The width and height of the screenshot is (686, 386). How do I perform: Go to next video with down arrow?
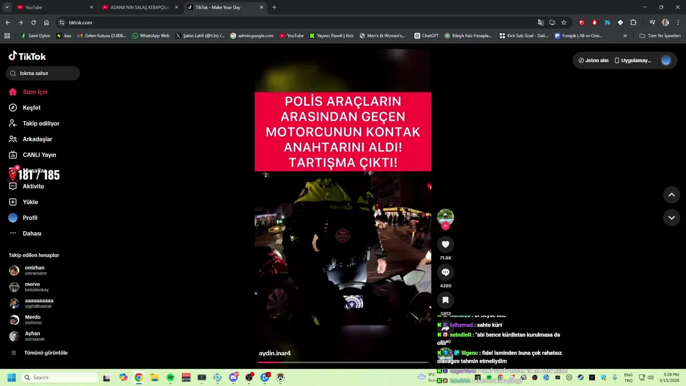[x=672, y=218]
